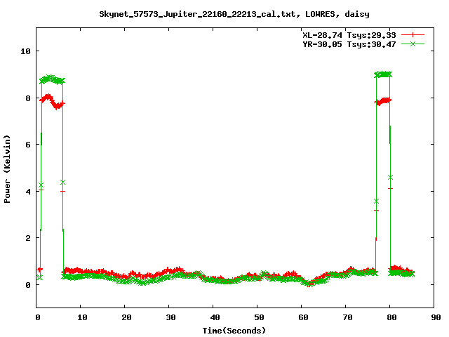This screenshot has width=449, height=337.
Task: Click the y-axis tick label 10
Action: pyautogui.click(x=25, y=51)
